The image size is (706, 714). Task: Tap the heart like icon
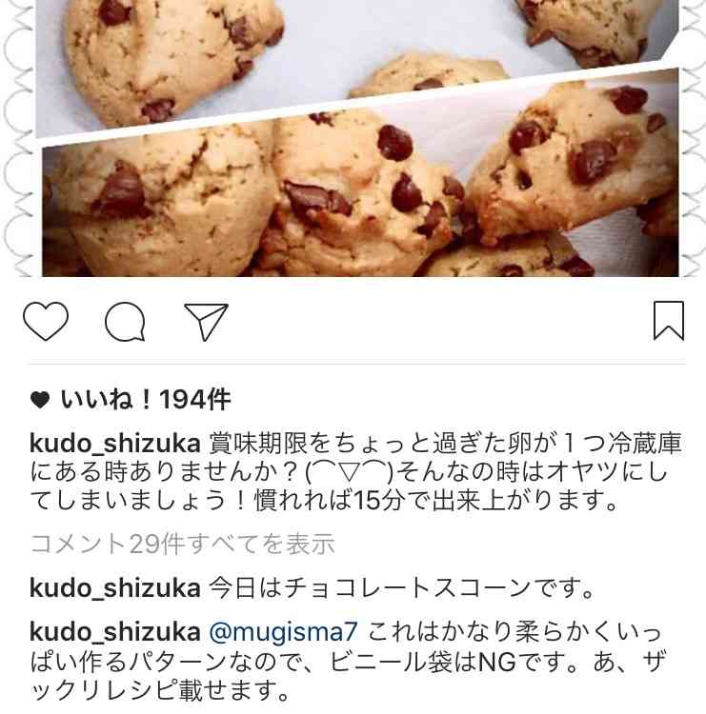pyautogui.click(x=46, y=321)
